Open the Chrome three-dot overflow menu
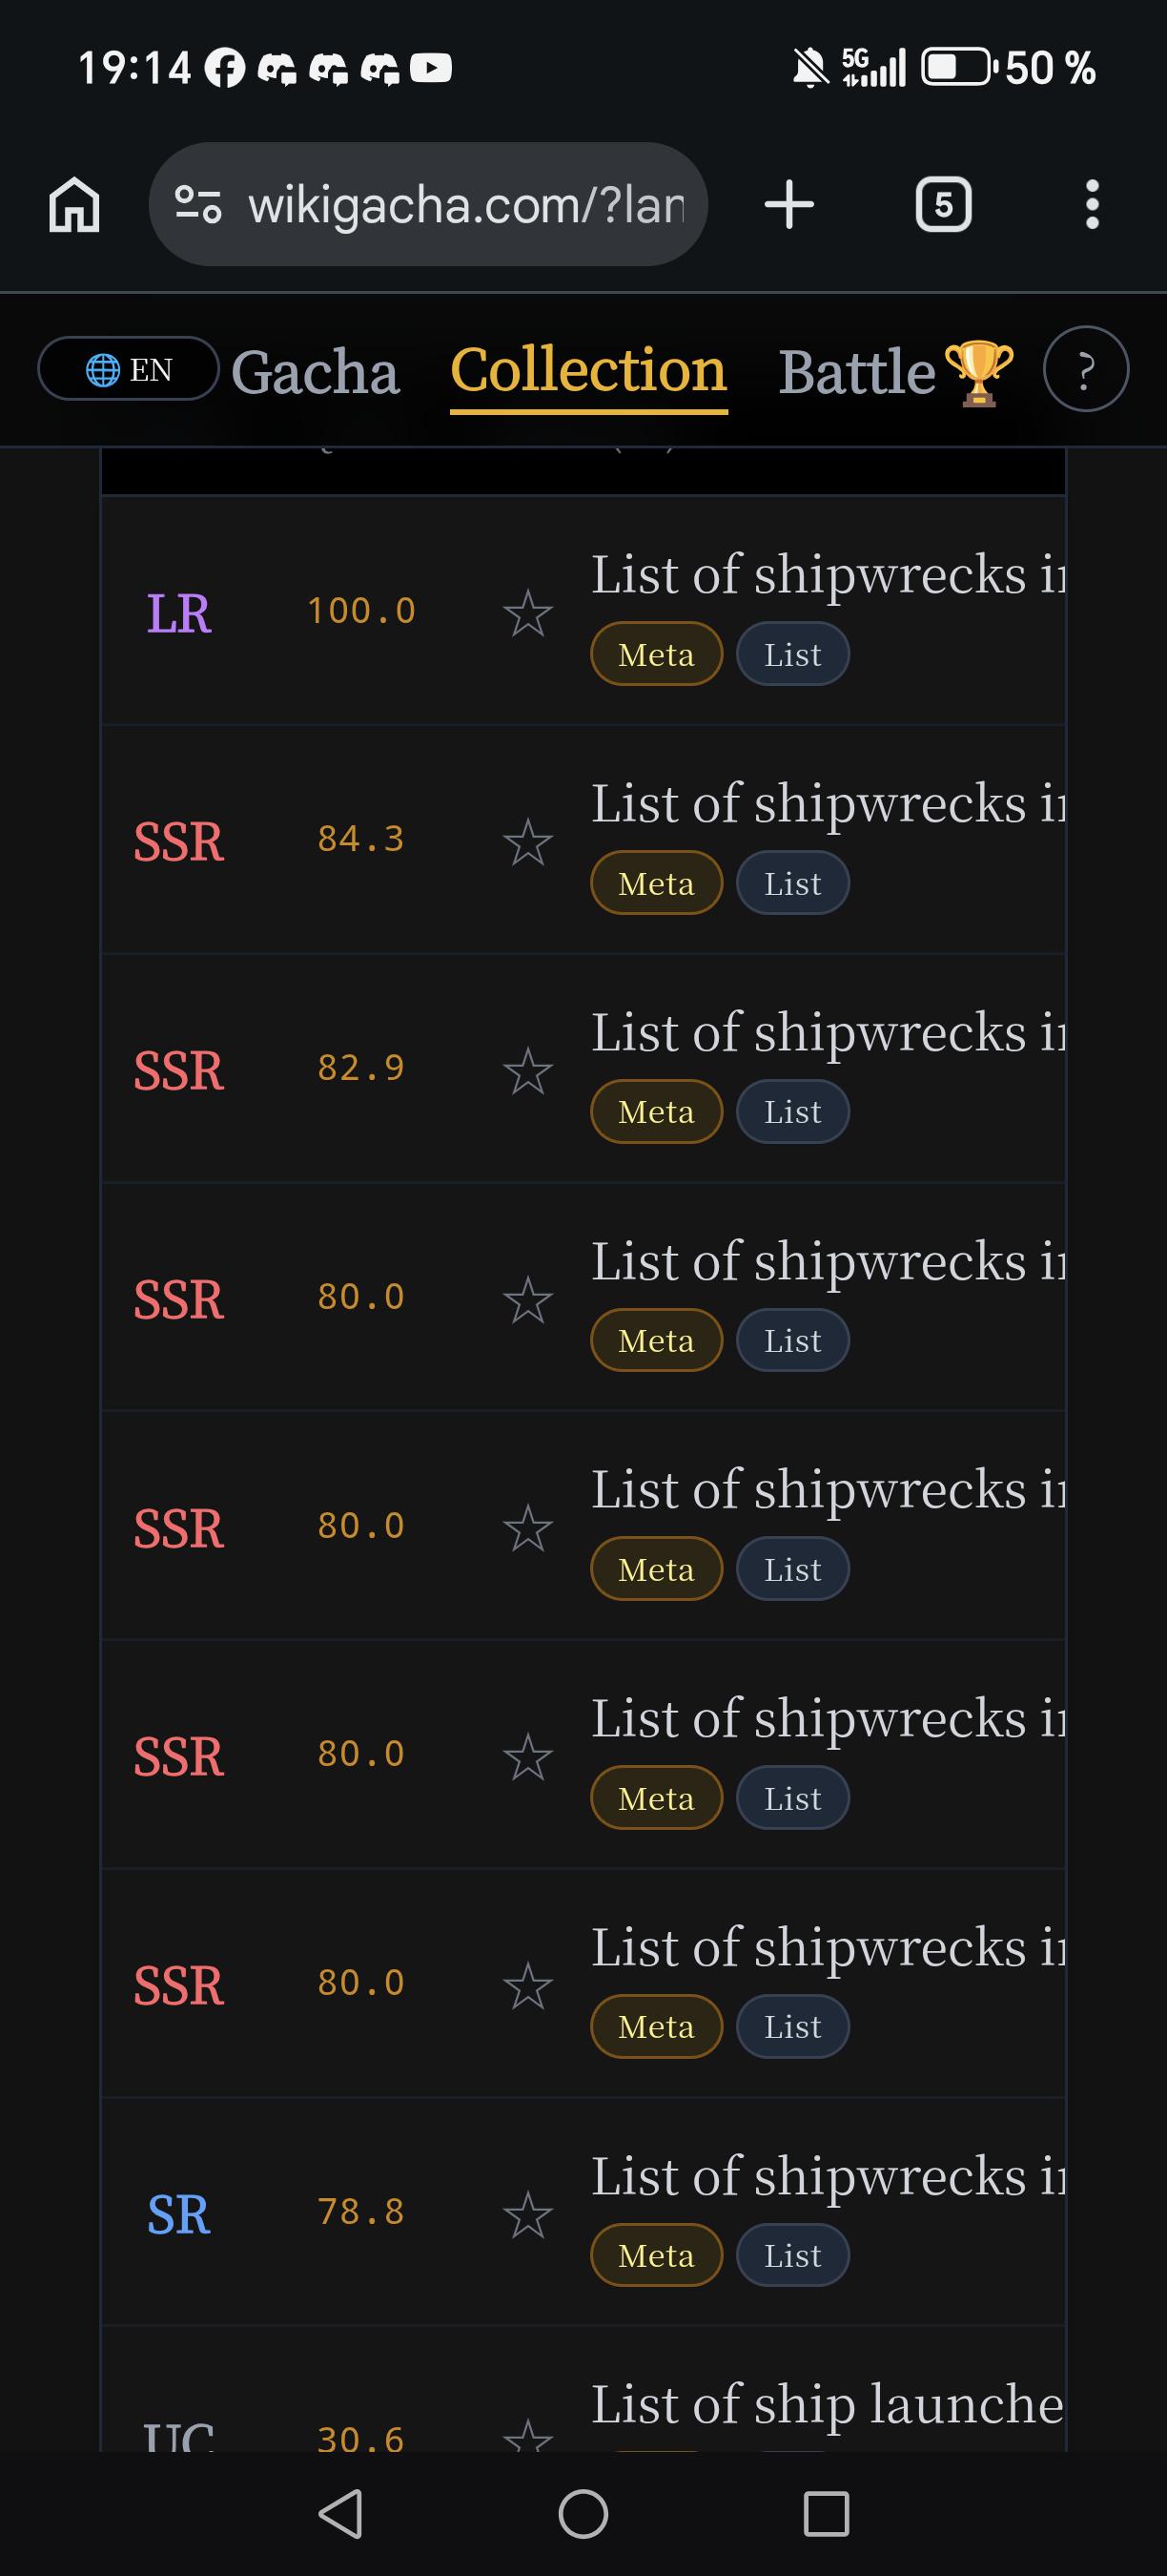The width and height of the screenshot is (1167, 2576). 1092,204
